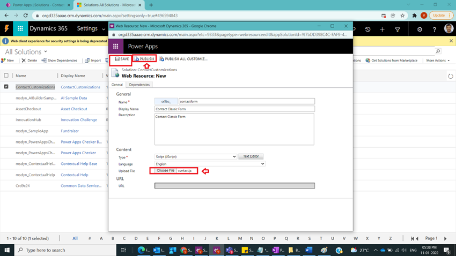Go to the next page arrow
Viewport: 456px width, 256px height.
(445, 238)
